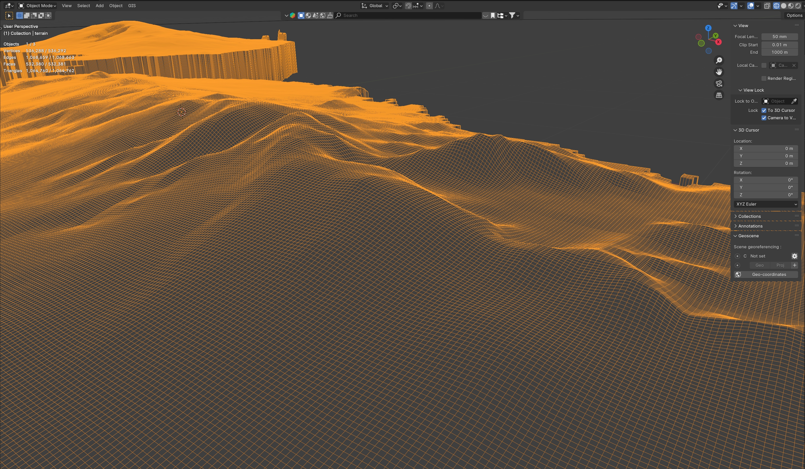This screenshot has width=805, height=469.
Task: Click the Focal Length value field
Action: 779,37
